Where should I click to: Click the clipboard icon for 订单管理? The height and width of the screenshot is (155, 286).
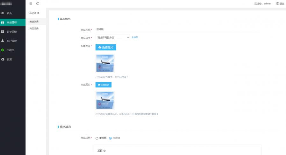(3, 31)
